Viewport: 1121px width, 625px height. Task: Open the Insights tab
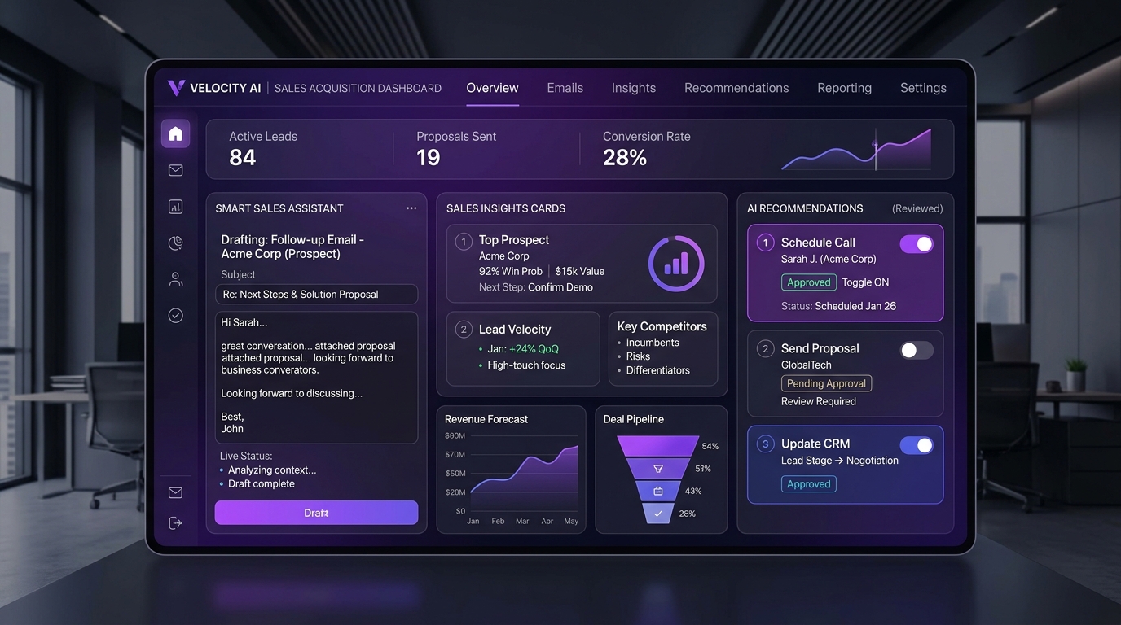634,88
